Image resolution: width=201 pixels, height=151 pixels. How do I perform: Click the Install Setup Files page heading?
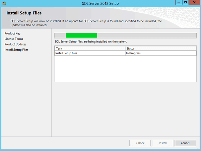coord(24,13)
